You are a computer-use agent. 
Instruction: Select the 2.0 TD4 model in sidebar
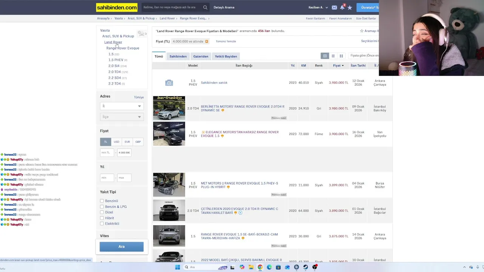115,72
